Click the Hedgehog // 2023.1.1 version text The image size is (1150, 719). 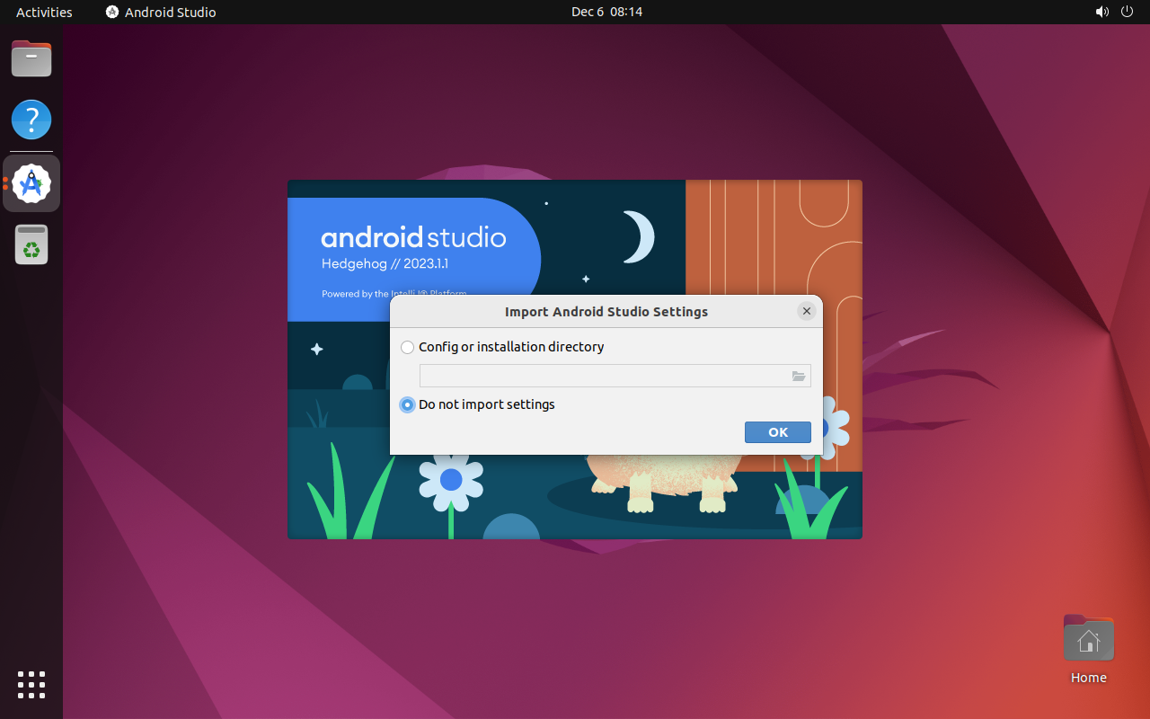[385, 264]
